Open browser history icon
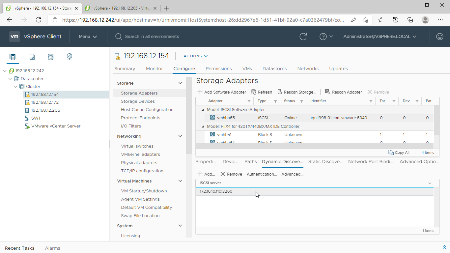 tap(396, 20)
